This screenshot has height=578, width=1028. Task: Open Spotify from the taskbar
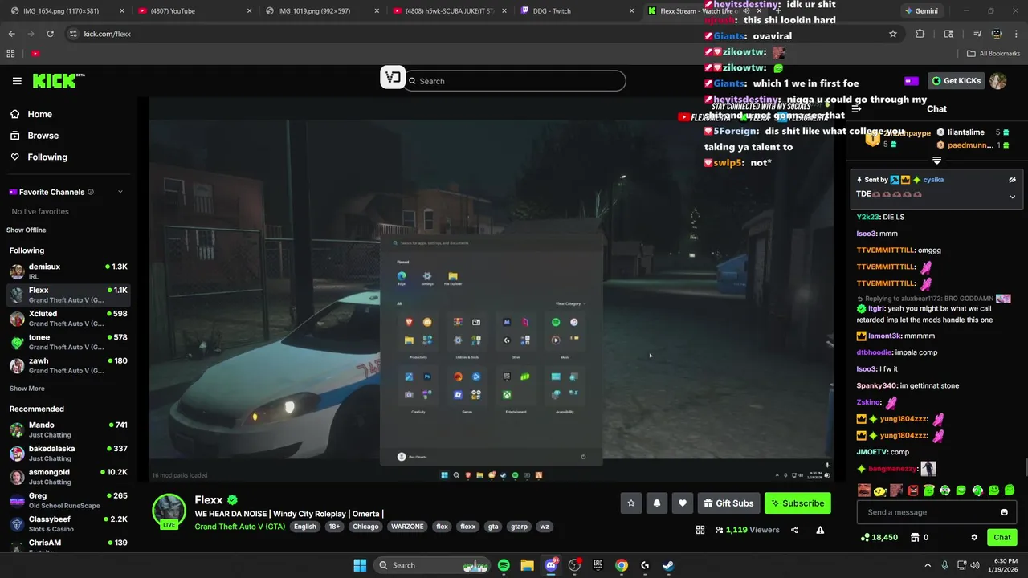tap(504, 565)
